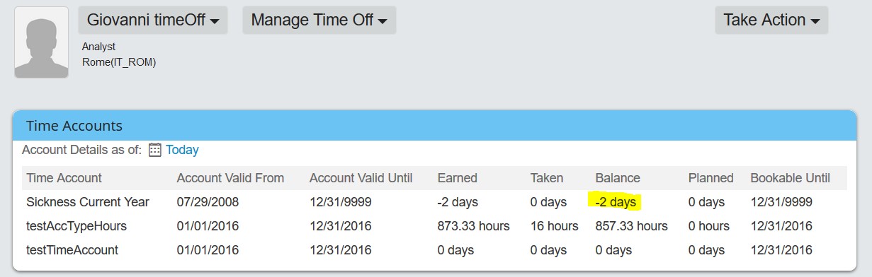Click the Balance column header
Viewport: 872px width, 277px height.
(x=618, y=178)
